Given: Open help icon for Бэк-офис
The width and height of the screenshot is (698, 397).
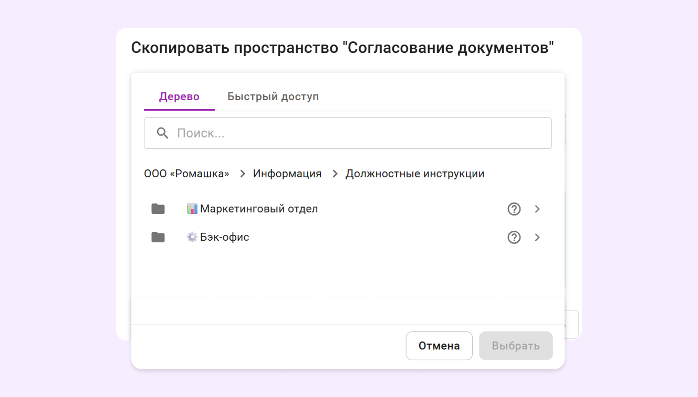Looking at the screenshot, I should [x=514, y=237].
